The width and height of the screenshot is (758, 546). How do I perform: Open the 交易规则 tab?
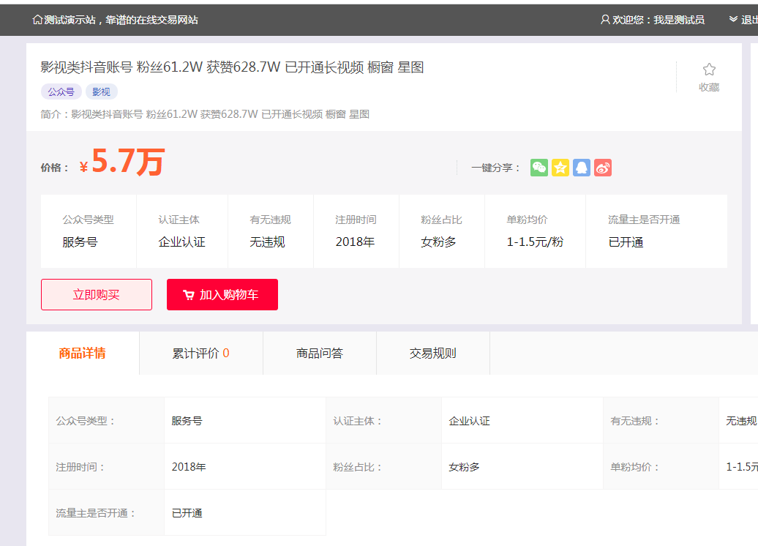pos(432,354)
